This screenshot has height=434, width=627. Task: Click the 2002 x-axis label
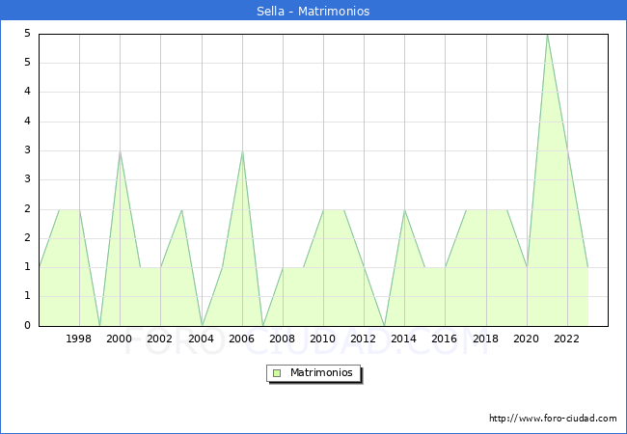point(160,339)
